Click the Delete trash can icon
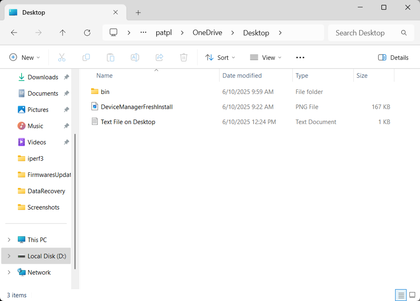Image resolution: width=420 pixels, height=301 pixels. (x=184, y=58)
